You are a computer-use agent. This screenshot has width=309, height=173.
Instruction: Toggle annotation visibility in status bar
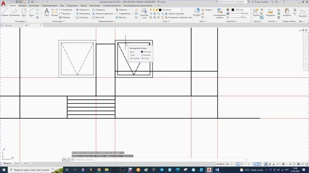pyautogui.click(x=266, y=164)
